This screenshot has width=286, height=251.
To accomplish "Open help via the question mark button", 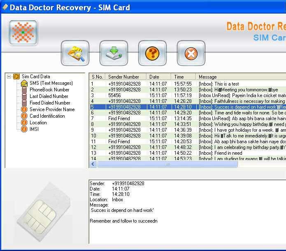I will [x=153, y=53].
